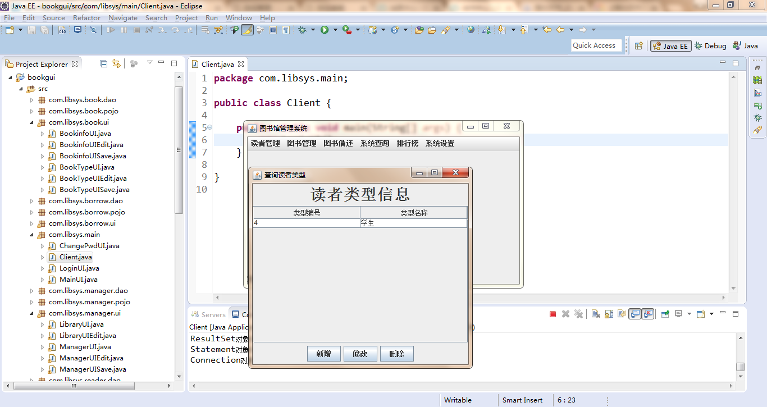767x407 pixels.
Task: Click the Open Type icon in the toolbar
Action: click(419, 30)
